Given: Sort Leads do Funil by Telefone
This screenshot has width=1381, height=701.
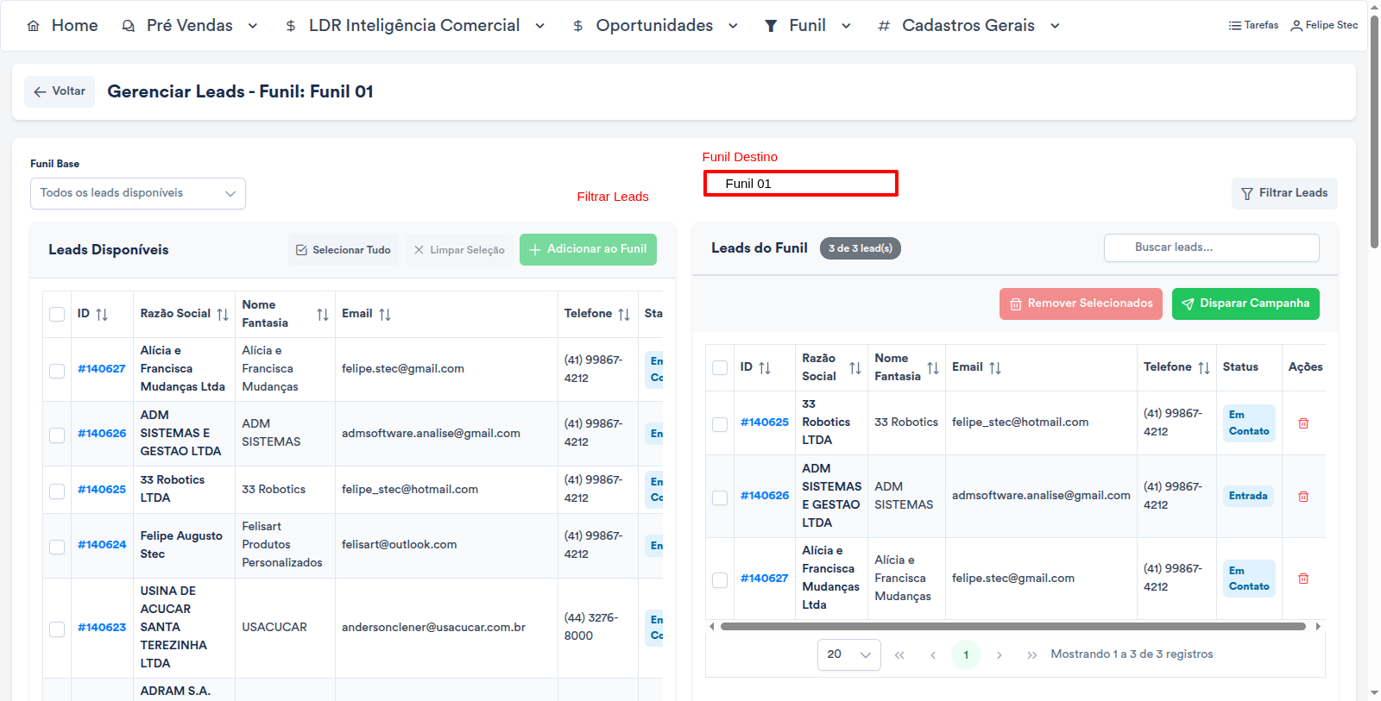Looking at the screenshot, I should click(x=1204, y=368).
